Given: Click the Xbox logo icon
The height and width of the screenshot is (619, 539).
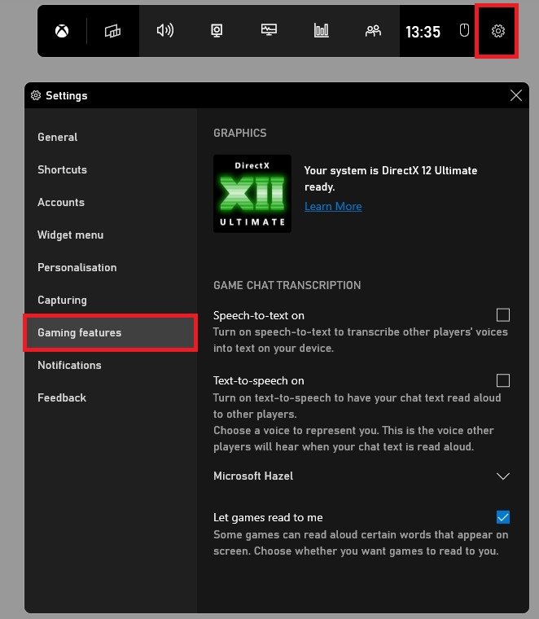Looking at the screenshot, I should (62, 32).
